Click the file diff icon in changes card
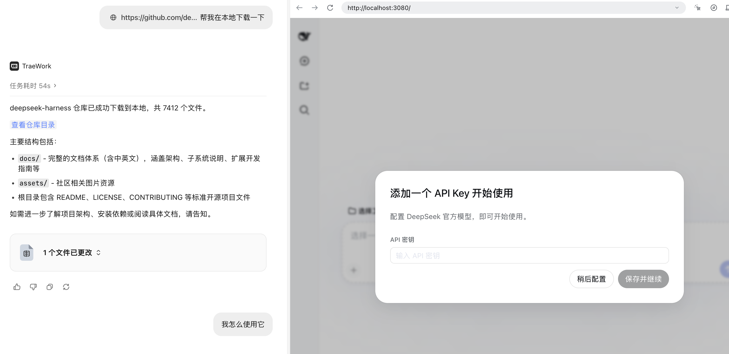 (27, 253)
